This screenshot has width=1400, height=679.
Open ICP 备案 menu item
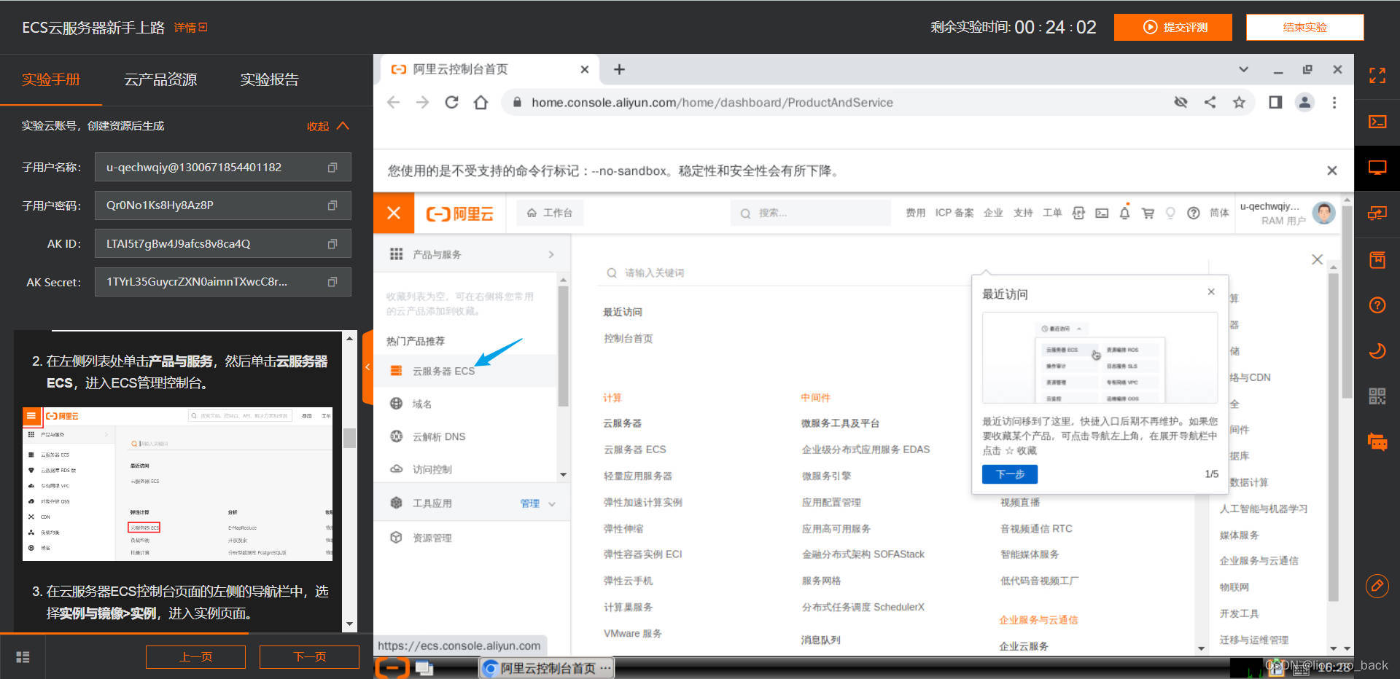click(x=954, y=213)
